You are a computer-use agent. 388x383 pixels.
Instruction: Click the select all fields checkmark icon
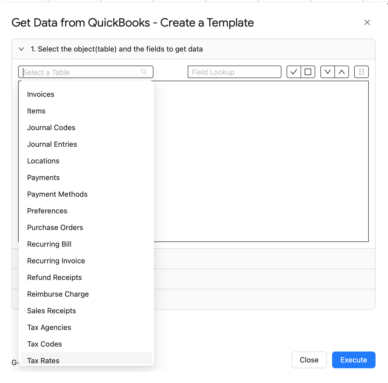coord(294,72)
